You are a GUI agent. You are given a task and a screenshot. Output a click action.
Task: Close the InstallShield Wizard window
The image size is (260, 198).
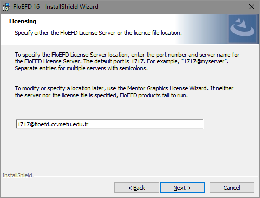point(252,7)
